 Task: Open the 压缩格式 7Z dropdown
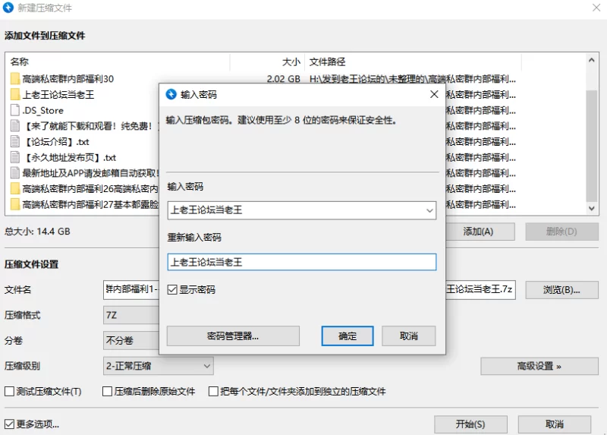[131, 315]
